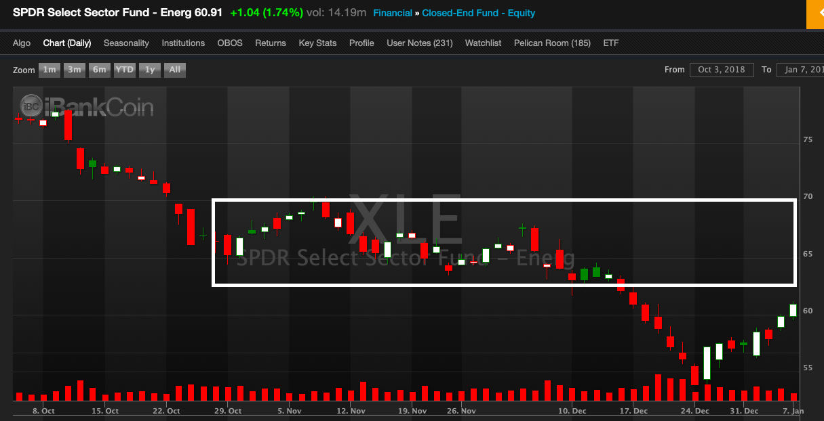The height and width of the screenshot is (421, 824).
Task: Click the 29. Oct date label
Action: click(x=229, y=411)
